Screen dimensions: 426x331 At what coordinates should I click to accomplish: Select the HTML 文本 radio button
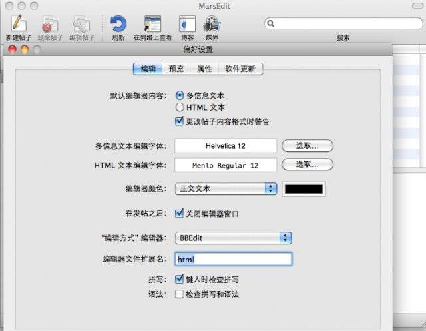pyautogui.click(x=180, y=107)
